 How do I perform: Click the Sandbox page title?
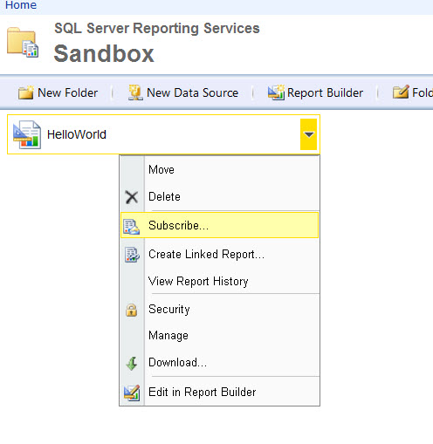104,54
